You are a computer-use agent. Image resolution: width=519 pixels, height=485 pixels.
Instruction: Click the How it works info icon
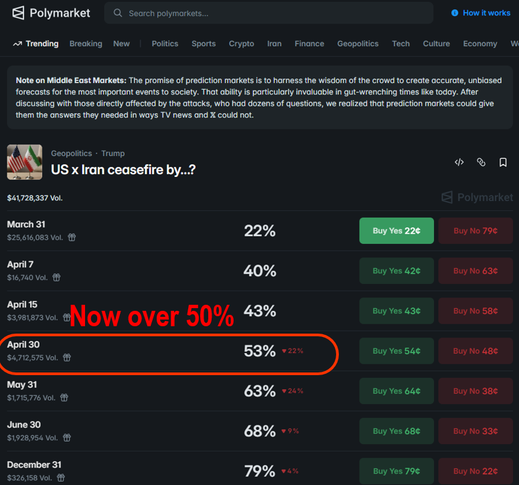pos(455,13)
